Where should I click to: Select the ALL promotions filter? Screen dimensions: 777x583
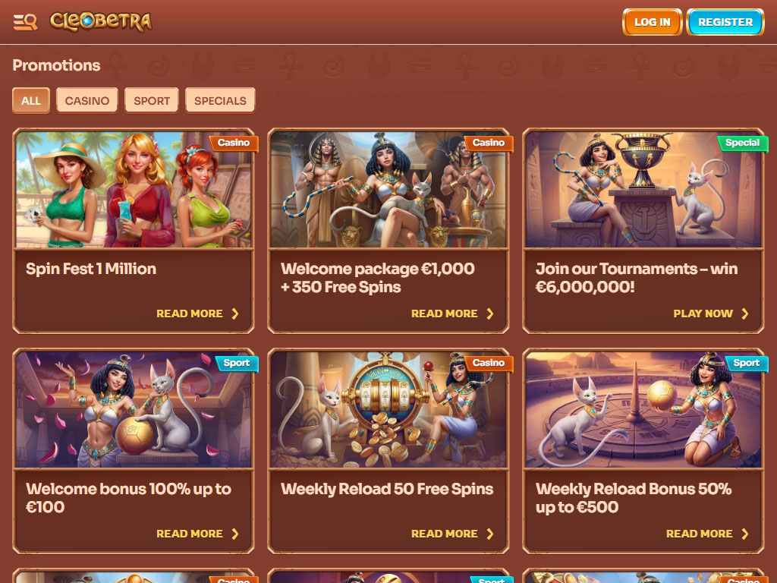tap(30, 101)
